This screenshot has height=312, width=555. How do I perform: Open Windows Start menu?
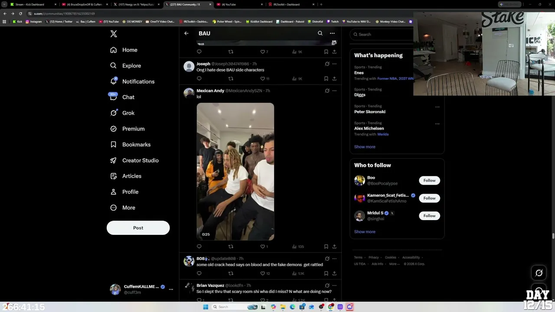click(206, 307)
